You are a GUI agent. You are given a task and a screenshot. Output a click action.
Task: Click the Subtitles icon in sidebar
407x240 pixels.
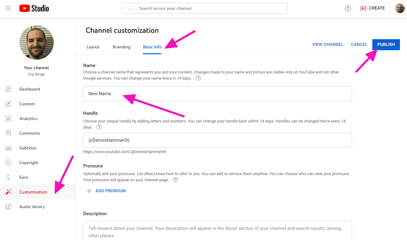point(8,148)
